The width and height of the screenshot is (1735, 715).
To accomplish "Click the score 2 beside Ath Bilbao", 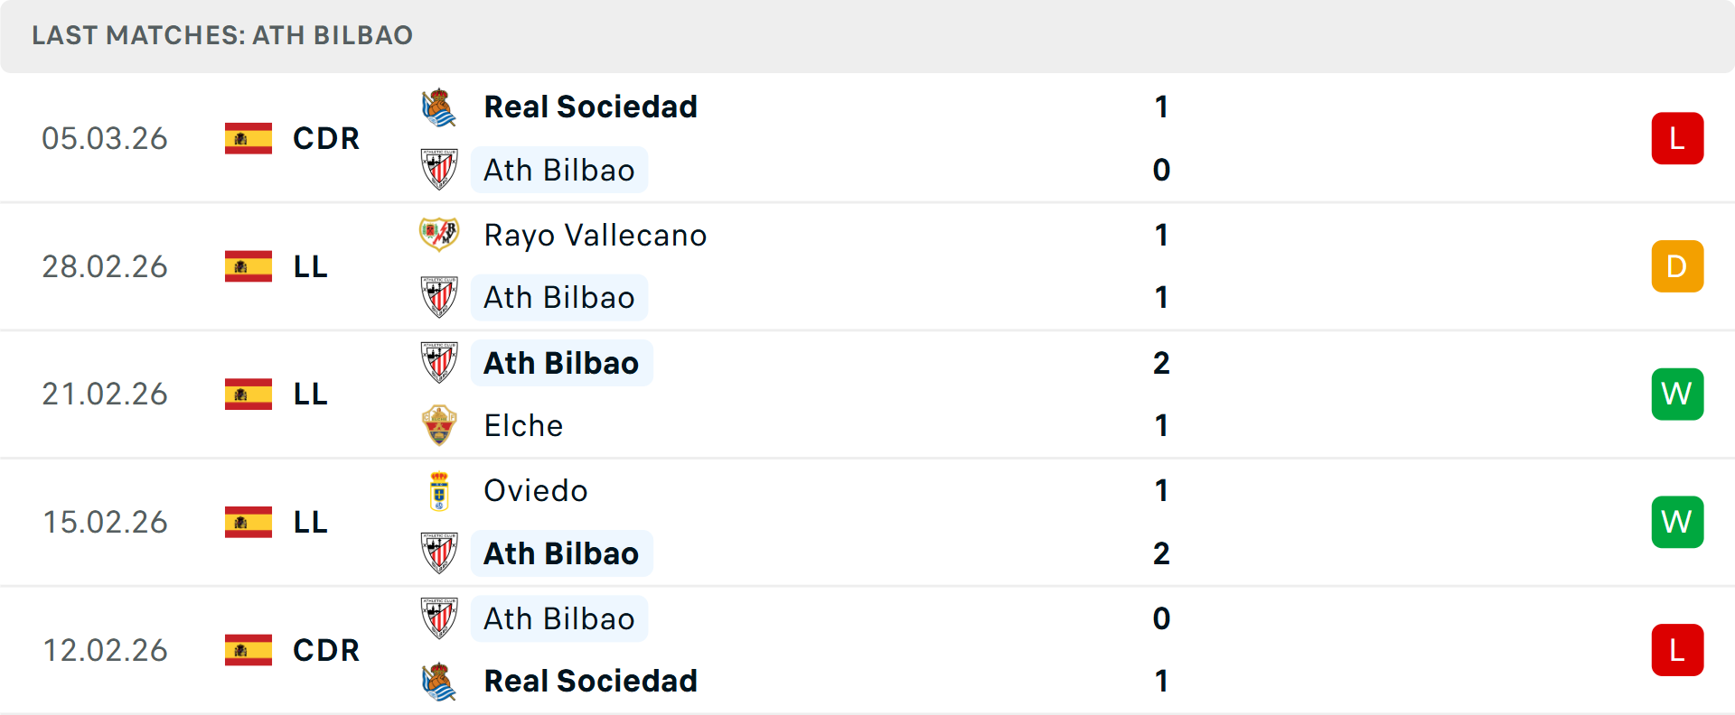I will [1162, 362].
